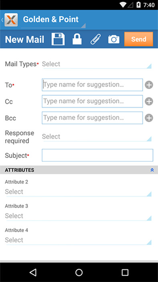Add Cc recipient with plus icon
Image resolution: width=158 pixels, height=282 pixels.
coord(149,102)
